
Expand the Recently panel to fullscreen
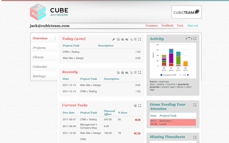point(140,72)
